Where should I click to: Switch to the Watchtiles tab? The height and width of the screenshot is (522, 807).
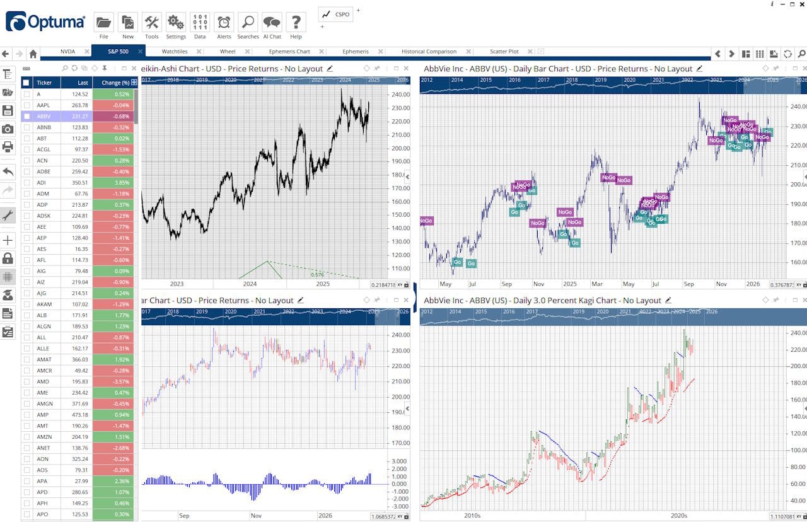coord(175,52)
